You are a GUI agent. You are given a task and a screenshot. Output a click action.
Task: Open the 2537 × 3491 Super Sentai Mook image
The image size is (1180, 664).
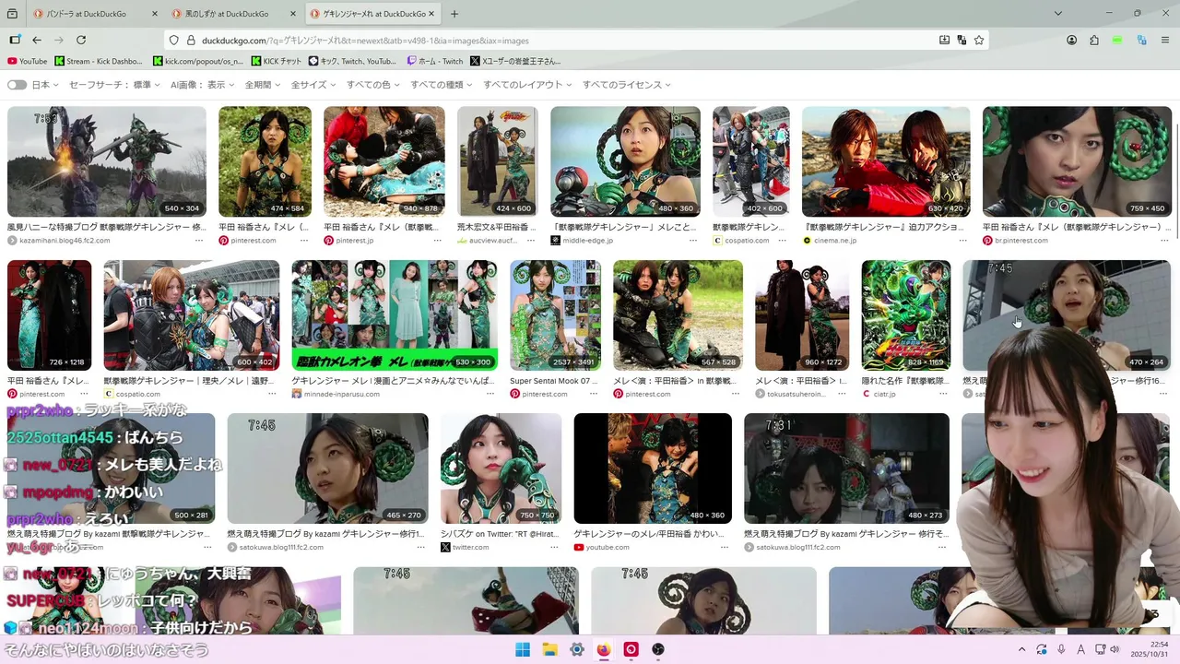click(555, 315)
